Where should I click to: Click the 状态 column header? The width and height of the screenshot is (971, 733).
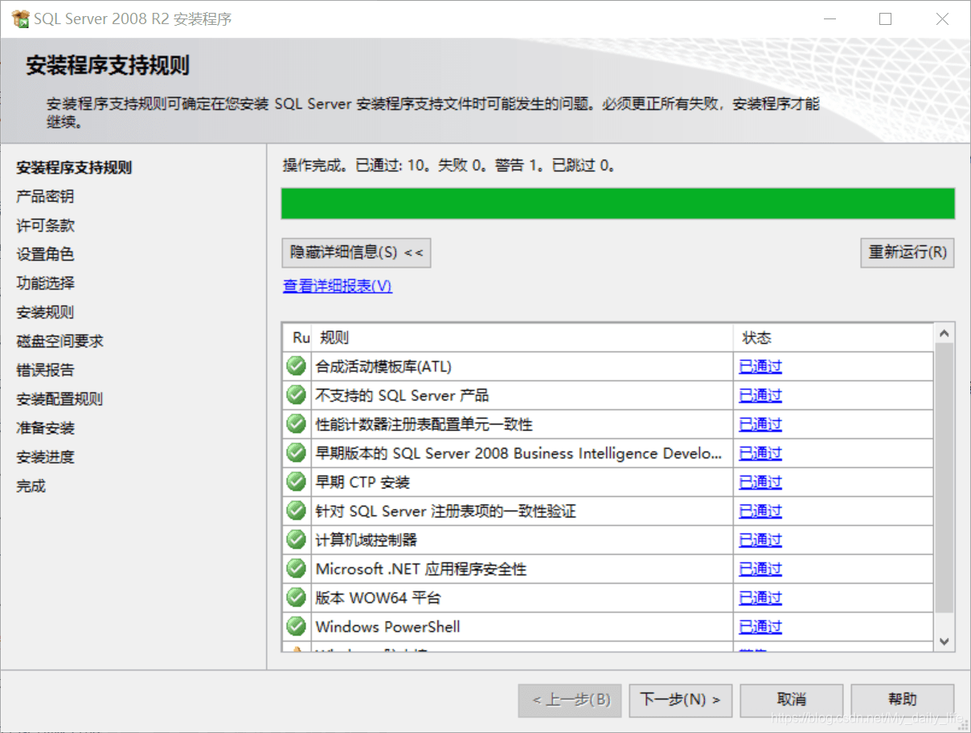click(834, 338)
